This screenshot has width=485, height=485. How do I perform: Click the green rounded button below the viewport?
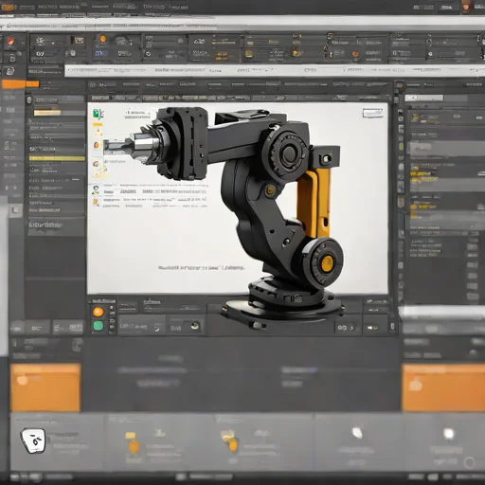pyautogui.click(x=99, y=326)
